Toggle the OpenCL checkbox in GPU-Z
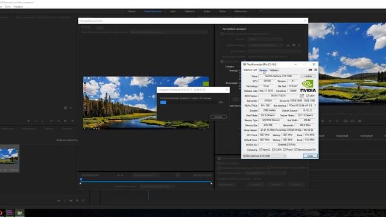 click(261, 149)
